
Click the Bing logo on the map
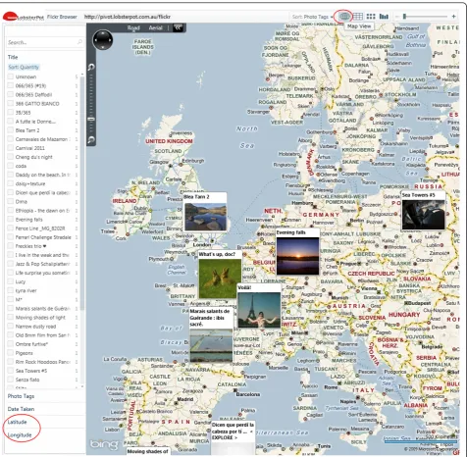(x=104, y=444)
